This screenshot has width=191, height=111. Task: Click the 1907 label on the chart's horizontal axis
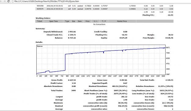tap(104, 76)
